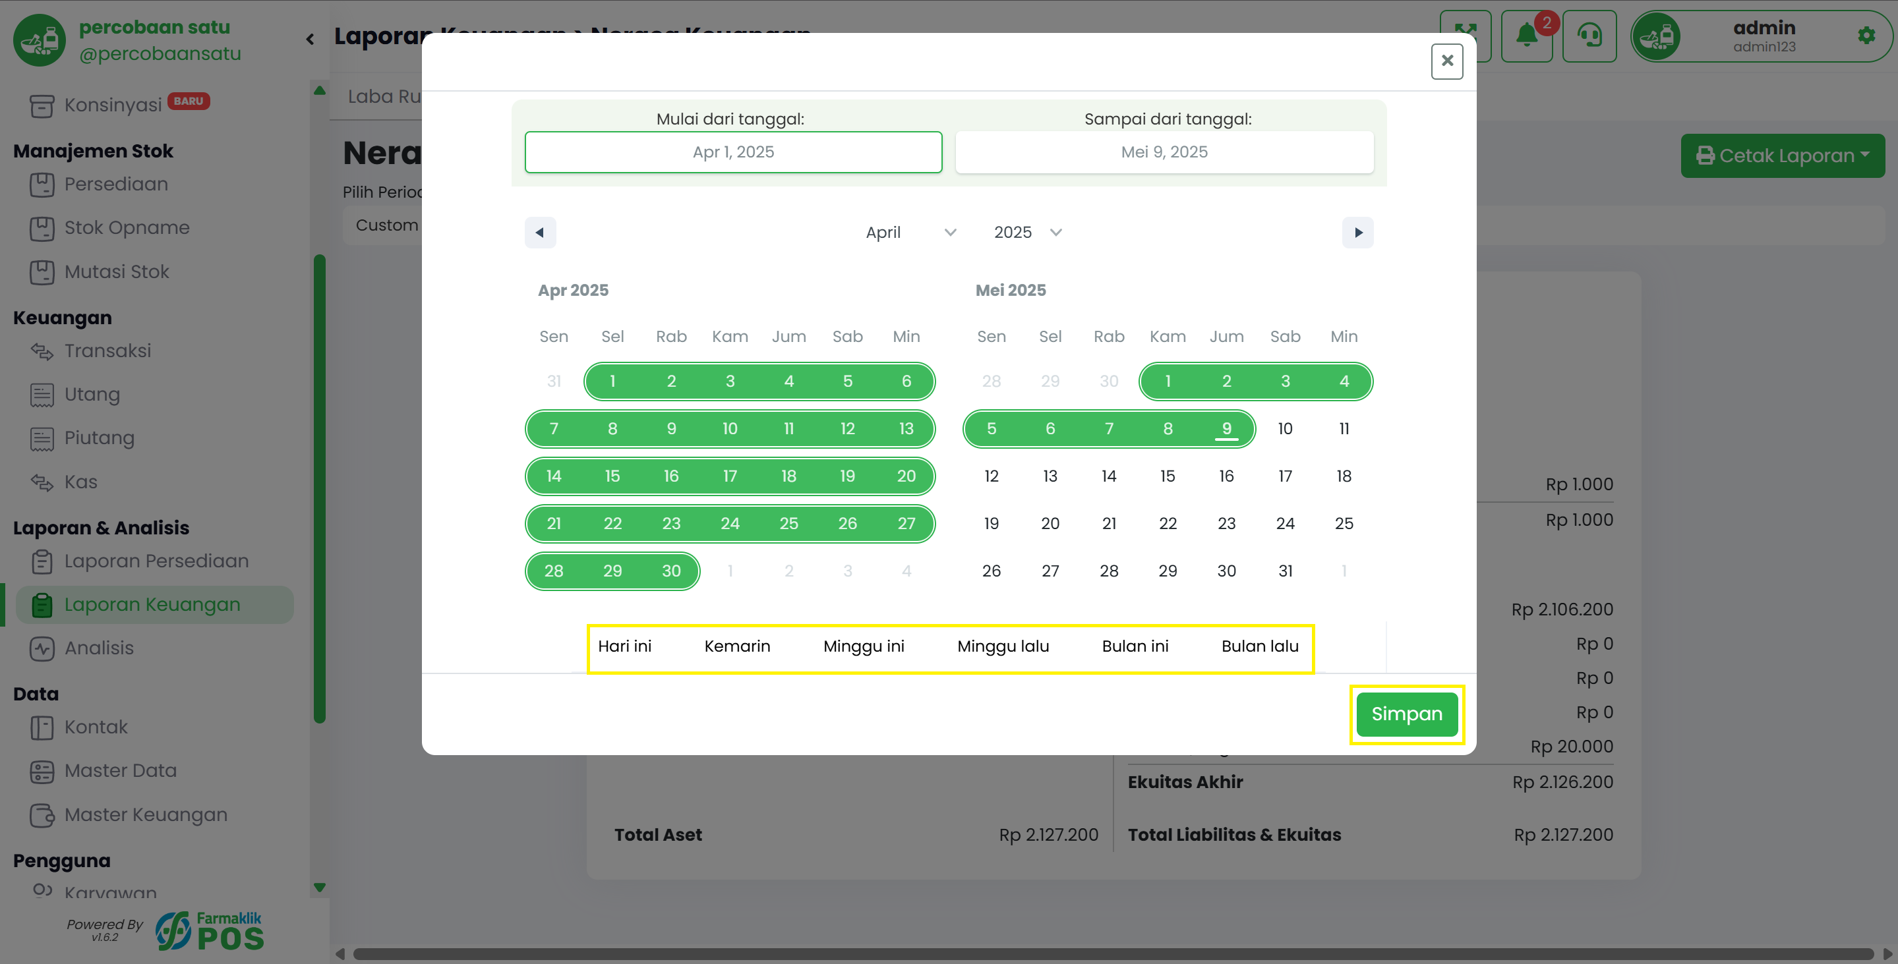Select April 24 in the calendar
This screenshot has height=964, width=1898.
click(x=729, y=525)
